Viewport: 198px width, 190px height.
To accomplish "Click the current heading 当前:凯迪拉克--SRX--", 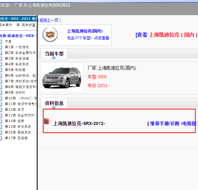I will pos(18,36).
